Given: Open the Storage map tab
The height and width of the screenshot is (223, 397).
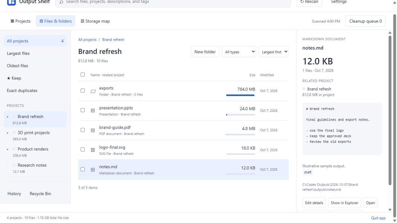Looking at the screenshot, I should pos(95,21).
